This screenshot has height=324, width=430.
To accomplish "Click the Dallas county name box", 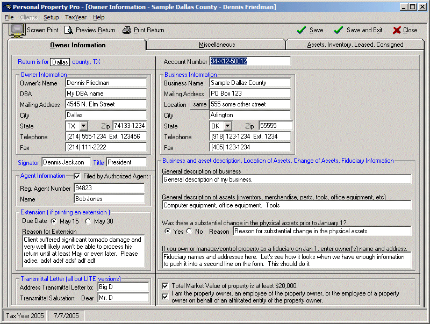I will point(60,62).
